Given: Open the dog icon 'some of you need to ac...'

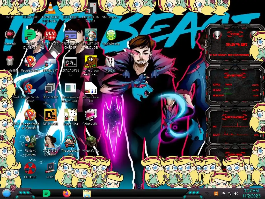Looking at the screenshot, I should [x=91, y=61].
